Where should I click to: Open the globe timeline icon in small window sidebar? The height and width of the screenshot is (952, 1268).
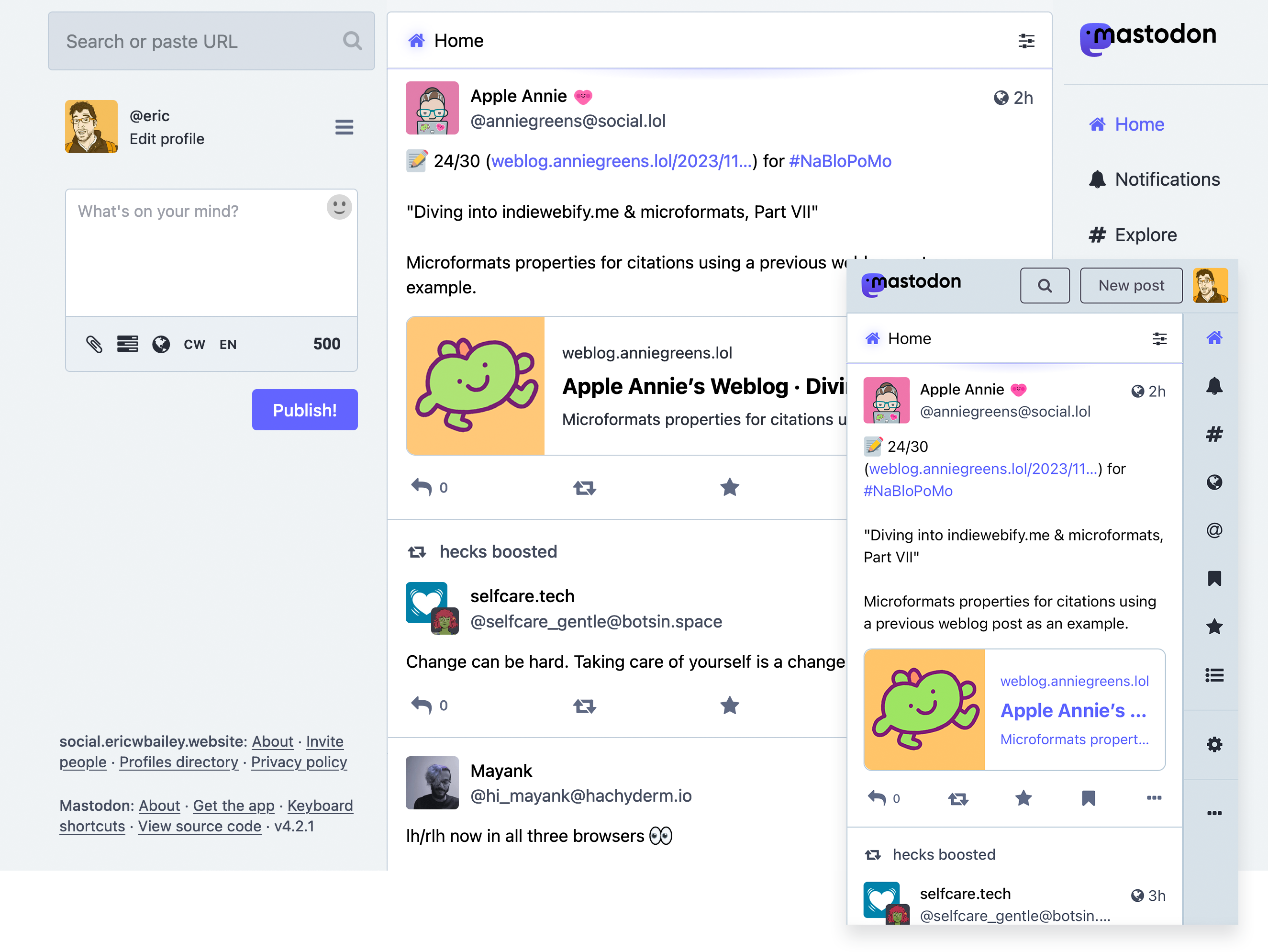pyautogui.click(x=1214, y=482)
